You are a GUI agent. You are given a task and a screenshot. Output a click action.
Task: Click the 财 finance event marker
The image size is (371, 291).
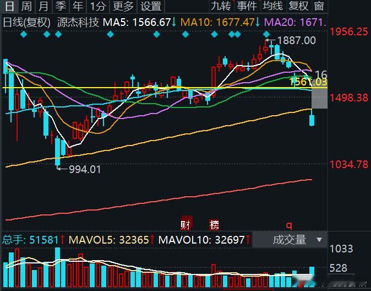pos(185,224)
